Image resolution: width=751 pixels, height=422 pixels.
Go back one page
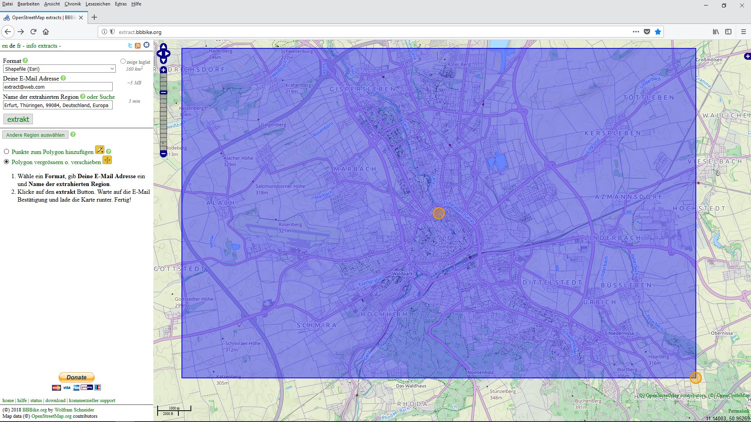[8, 32]
